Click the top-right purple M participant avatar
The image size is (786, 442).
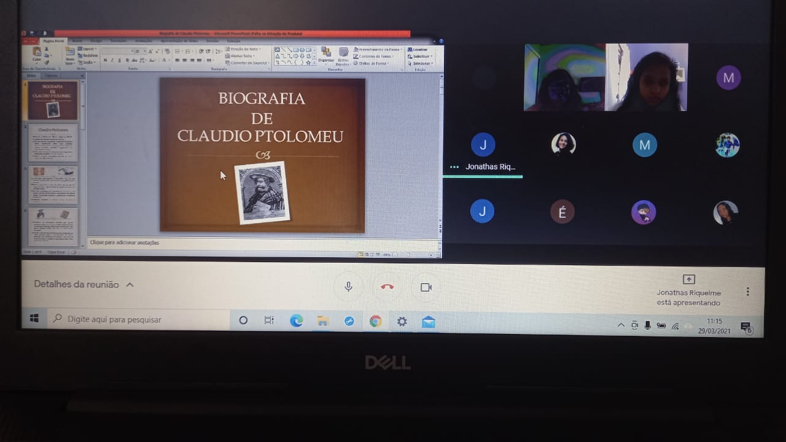click(728, 78)
